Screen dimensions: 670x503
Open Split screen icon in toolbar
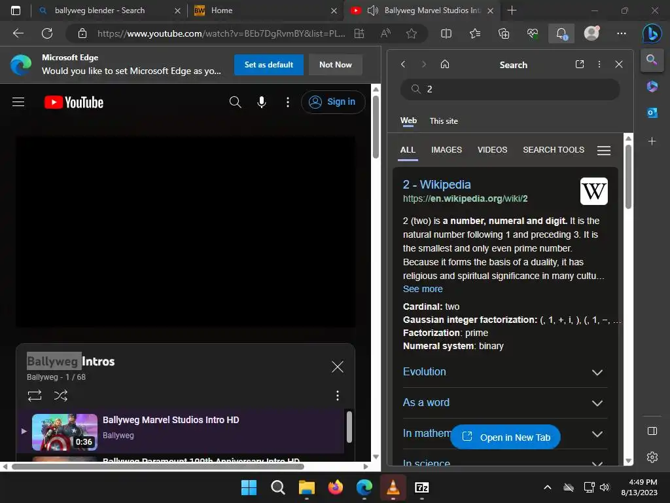(x=446, y=33)
